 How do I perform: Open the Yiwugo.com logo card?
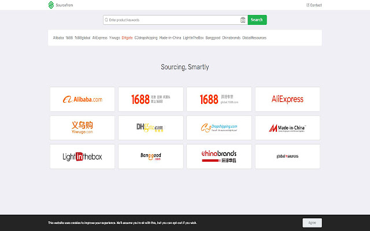(x=82, y=128)
